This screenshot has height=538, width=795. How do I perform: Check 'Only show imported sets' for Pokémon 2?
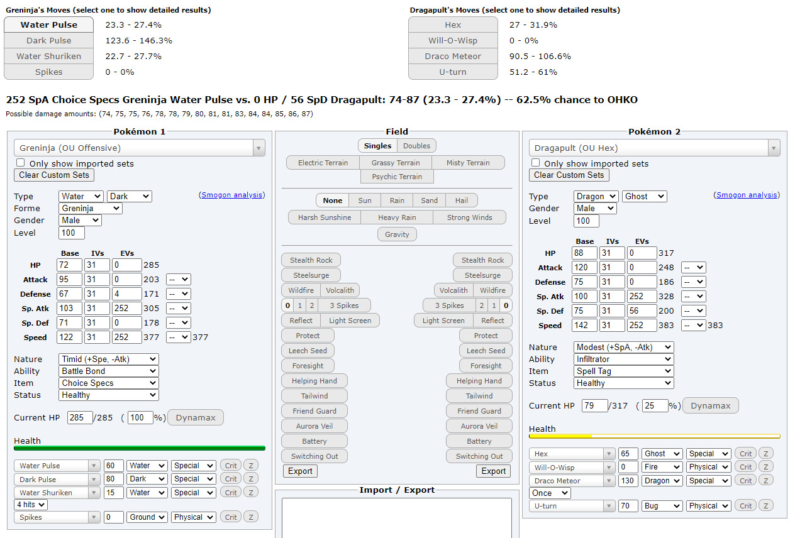coord(536,163)
